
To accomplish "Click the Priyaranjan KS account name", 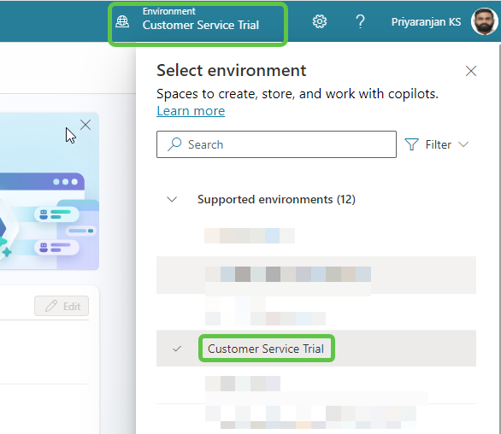I will coord(426,21).
